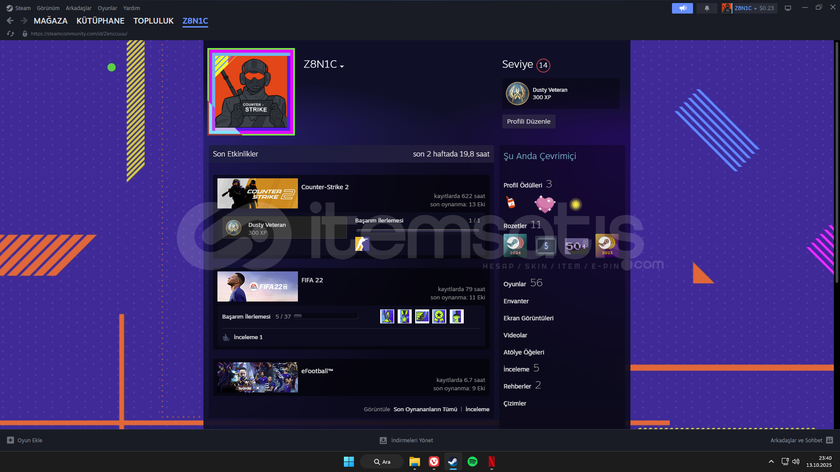840x472 pixels.
Task: Open the Counter-Strike 2 game thumbnail
Action: coord(257,193)
